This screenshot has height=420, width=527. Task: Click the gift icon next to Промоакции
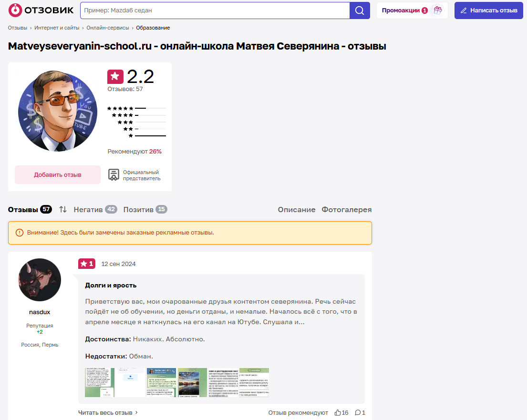438,10
